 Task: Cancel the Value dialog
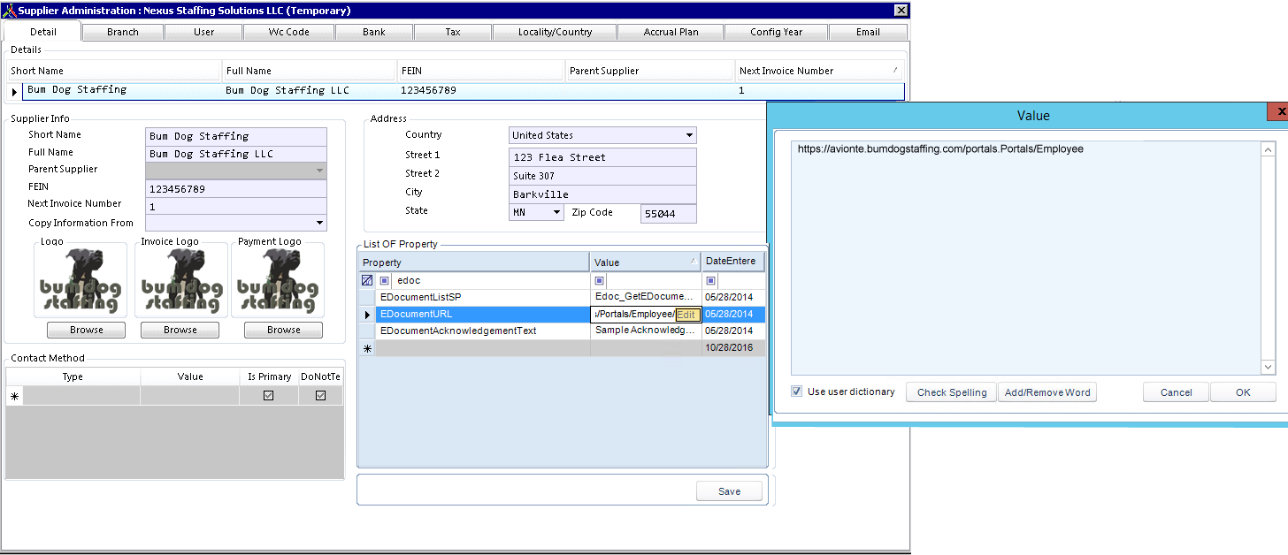pyautogui.click(x=1177, y=392)
